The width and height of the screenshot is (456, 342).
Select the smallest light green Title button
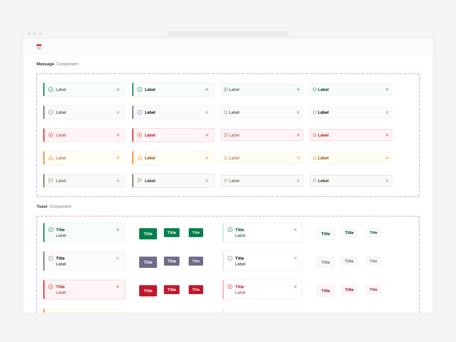click(x=373, y=233)
